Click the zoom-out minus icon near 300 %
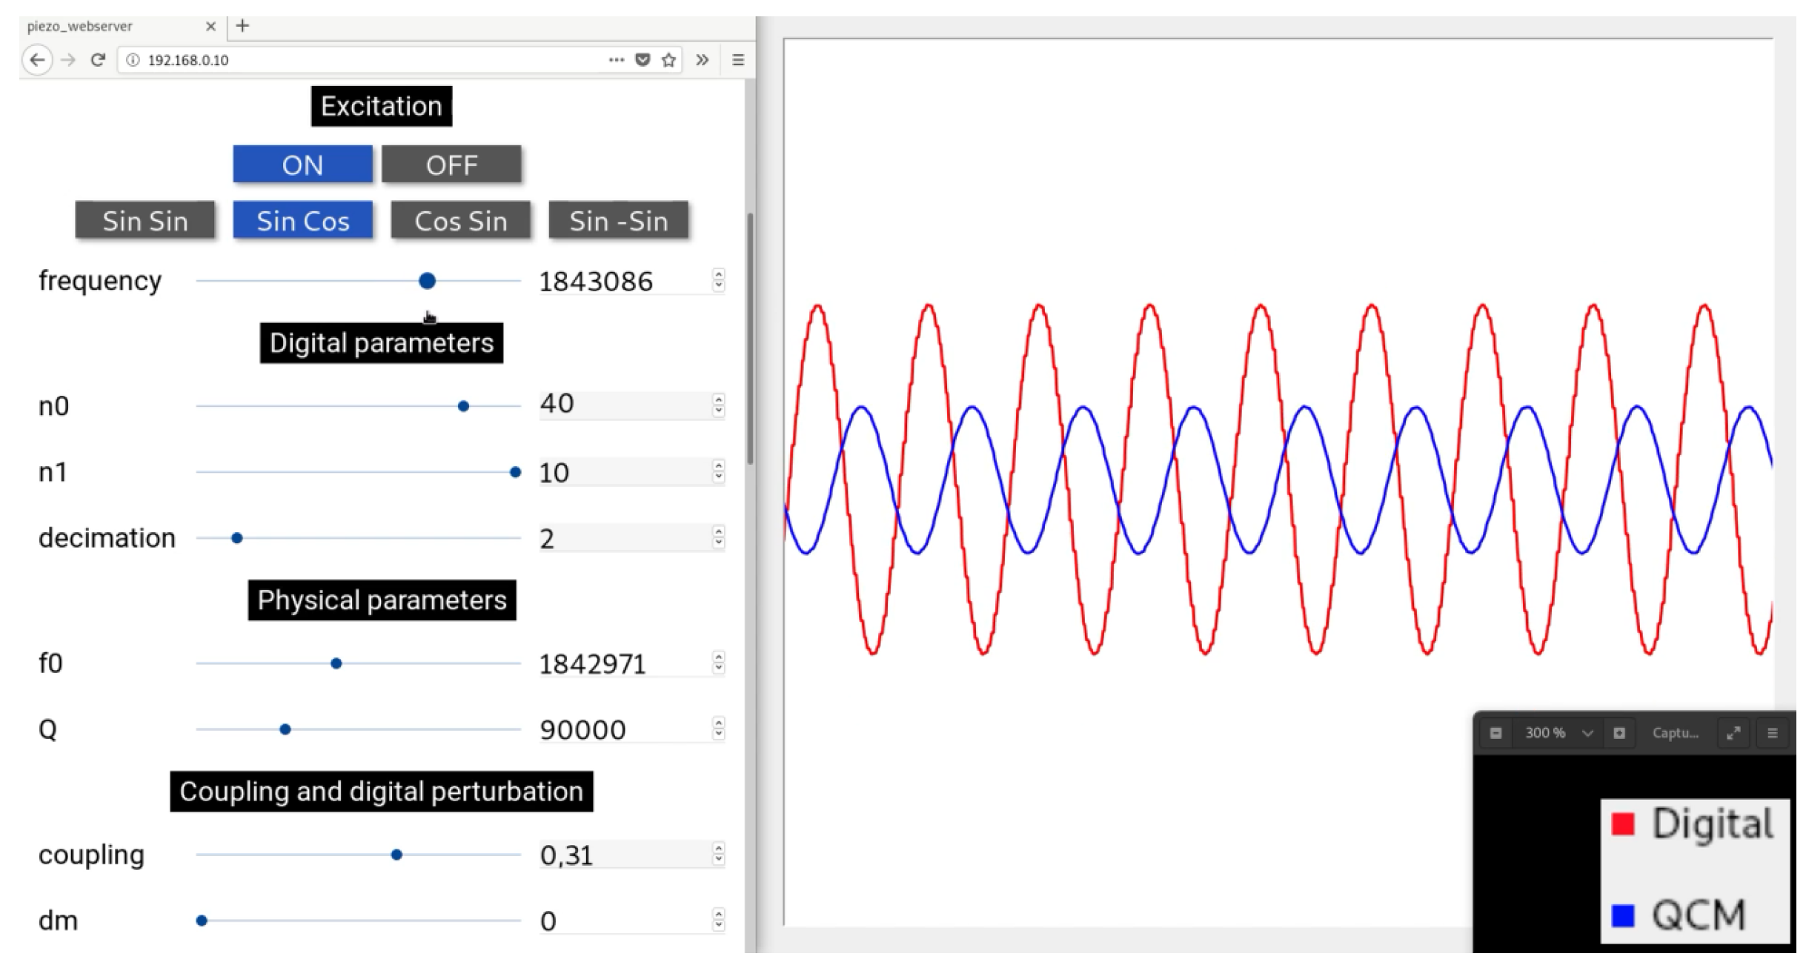This screenshot has height=965, width=1806. (1495, 733)
